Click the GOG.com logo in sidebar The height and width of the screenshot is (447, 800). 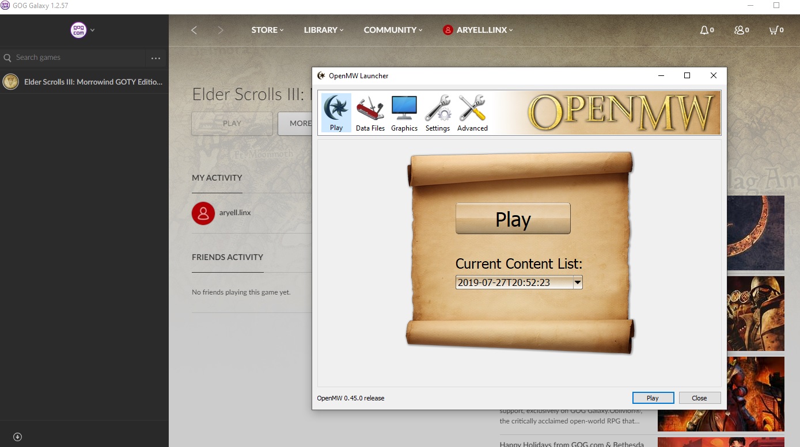click(78, 30)
